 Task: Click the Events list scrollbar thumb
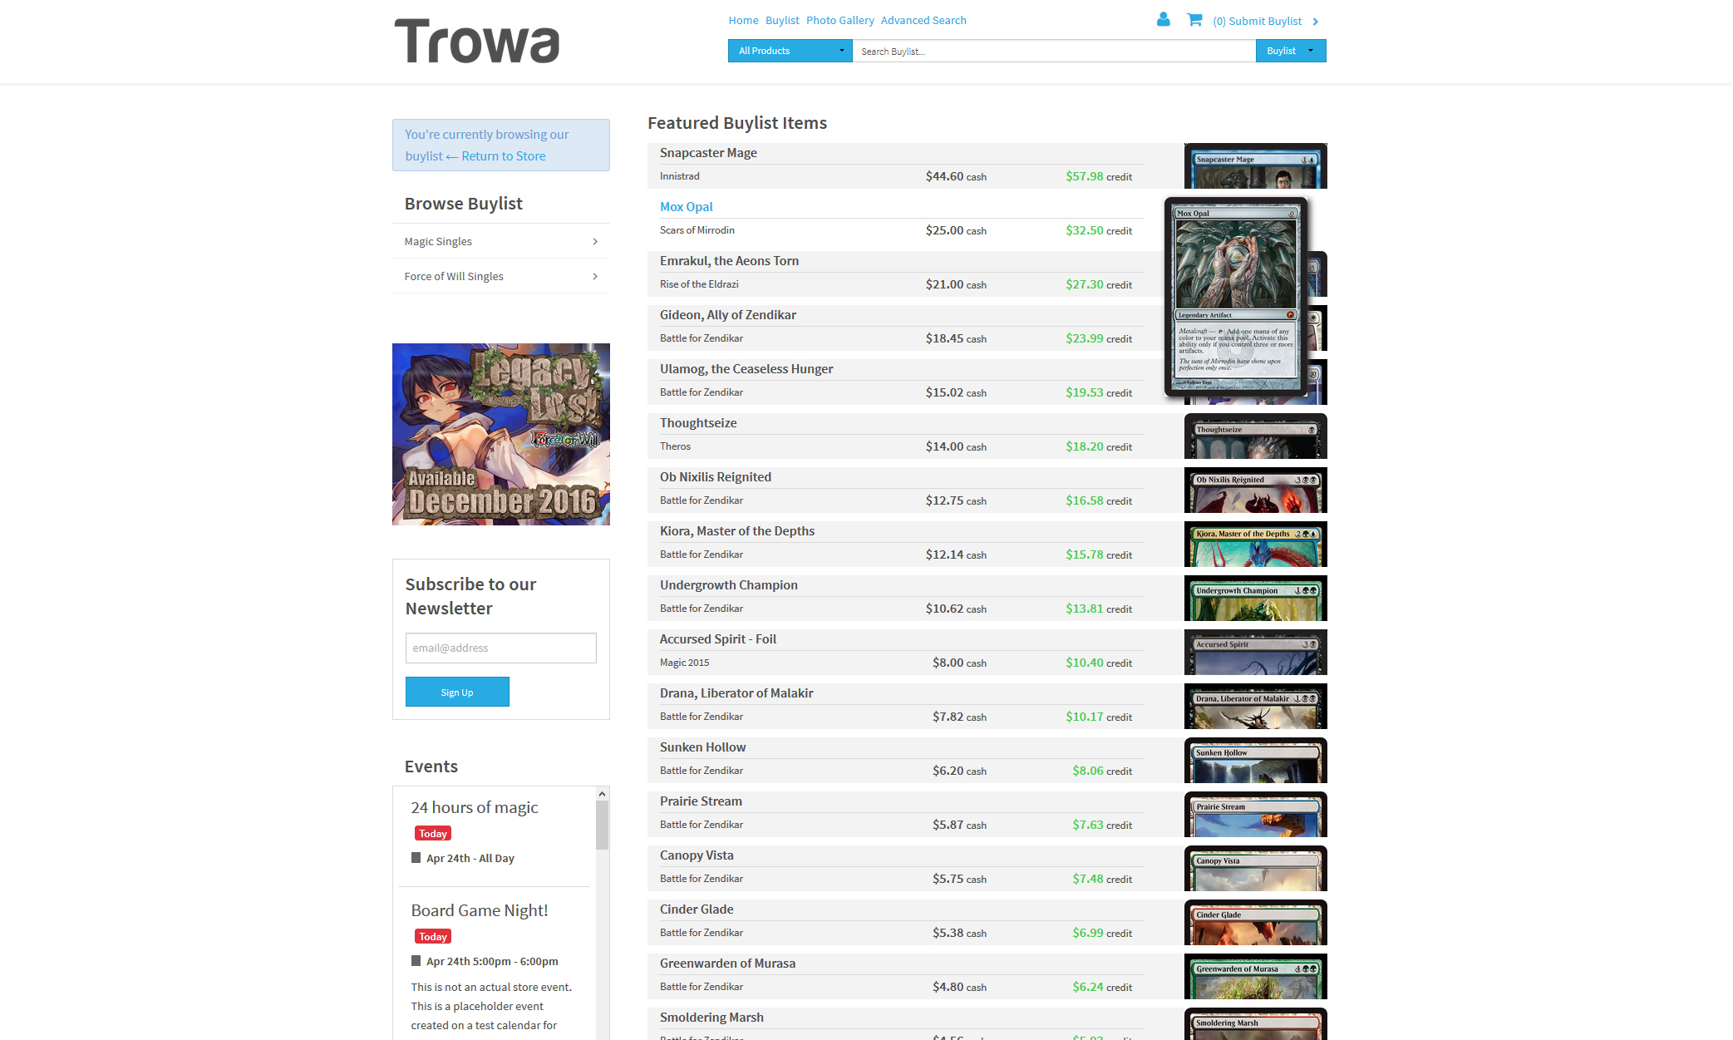(603, 825)
